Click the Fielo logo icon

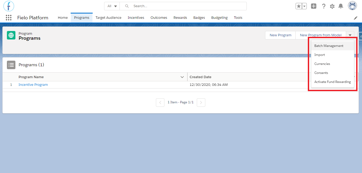coord(9,6)
